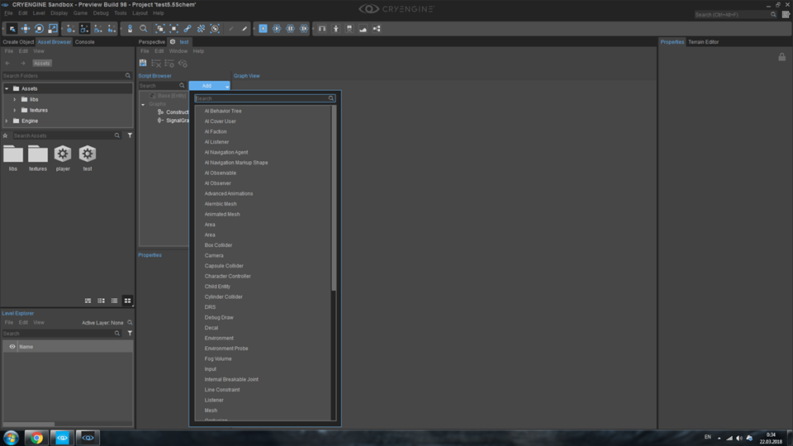Click the Assets breadcrumb button

[x=41, y=64]
